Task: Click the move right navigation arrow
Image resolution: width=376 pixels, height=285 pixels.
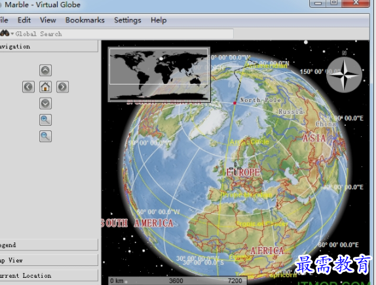Action: point(62,87)
